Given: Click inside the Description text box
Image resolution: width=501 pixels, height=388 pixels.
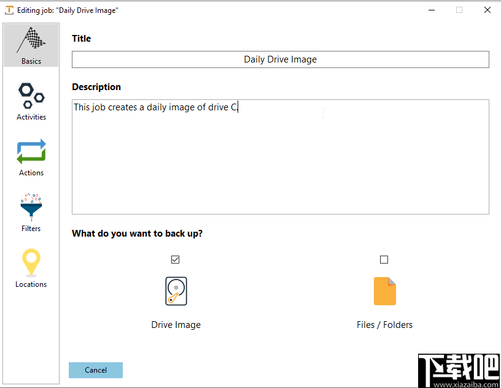Looking at the screenshot, I should (280, 156).
